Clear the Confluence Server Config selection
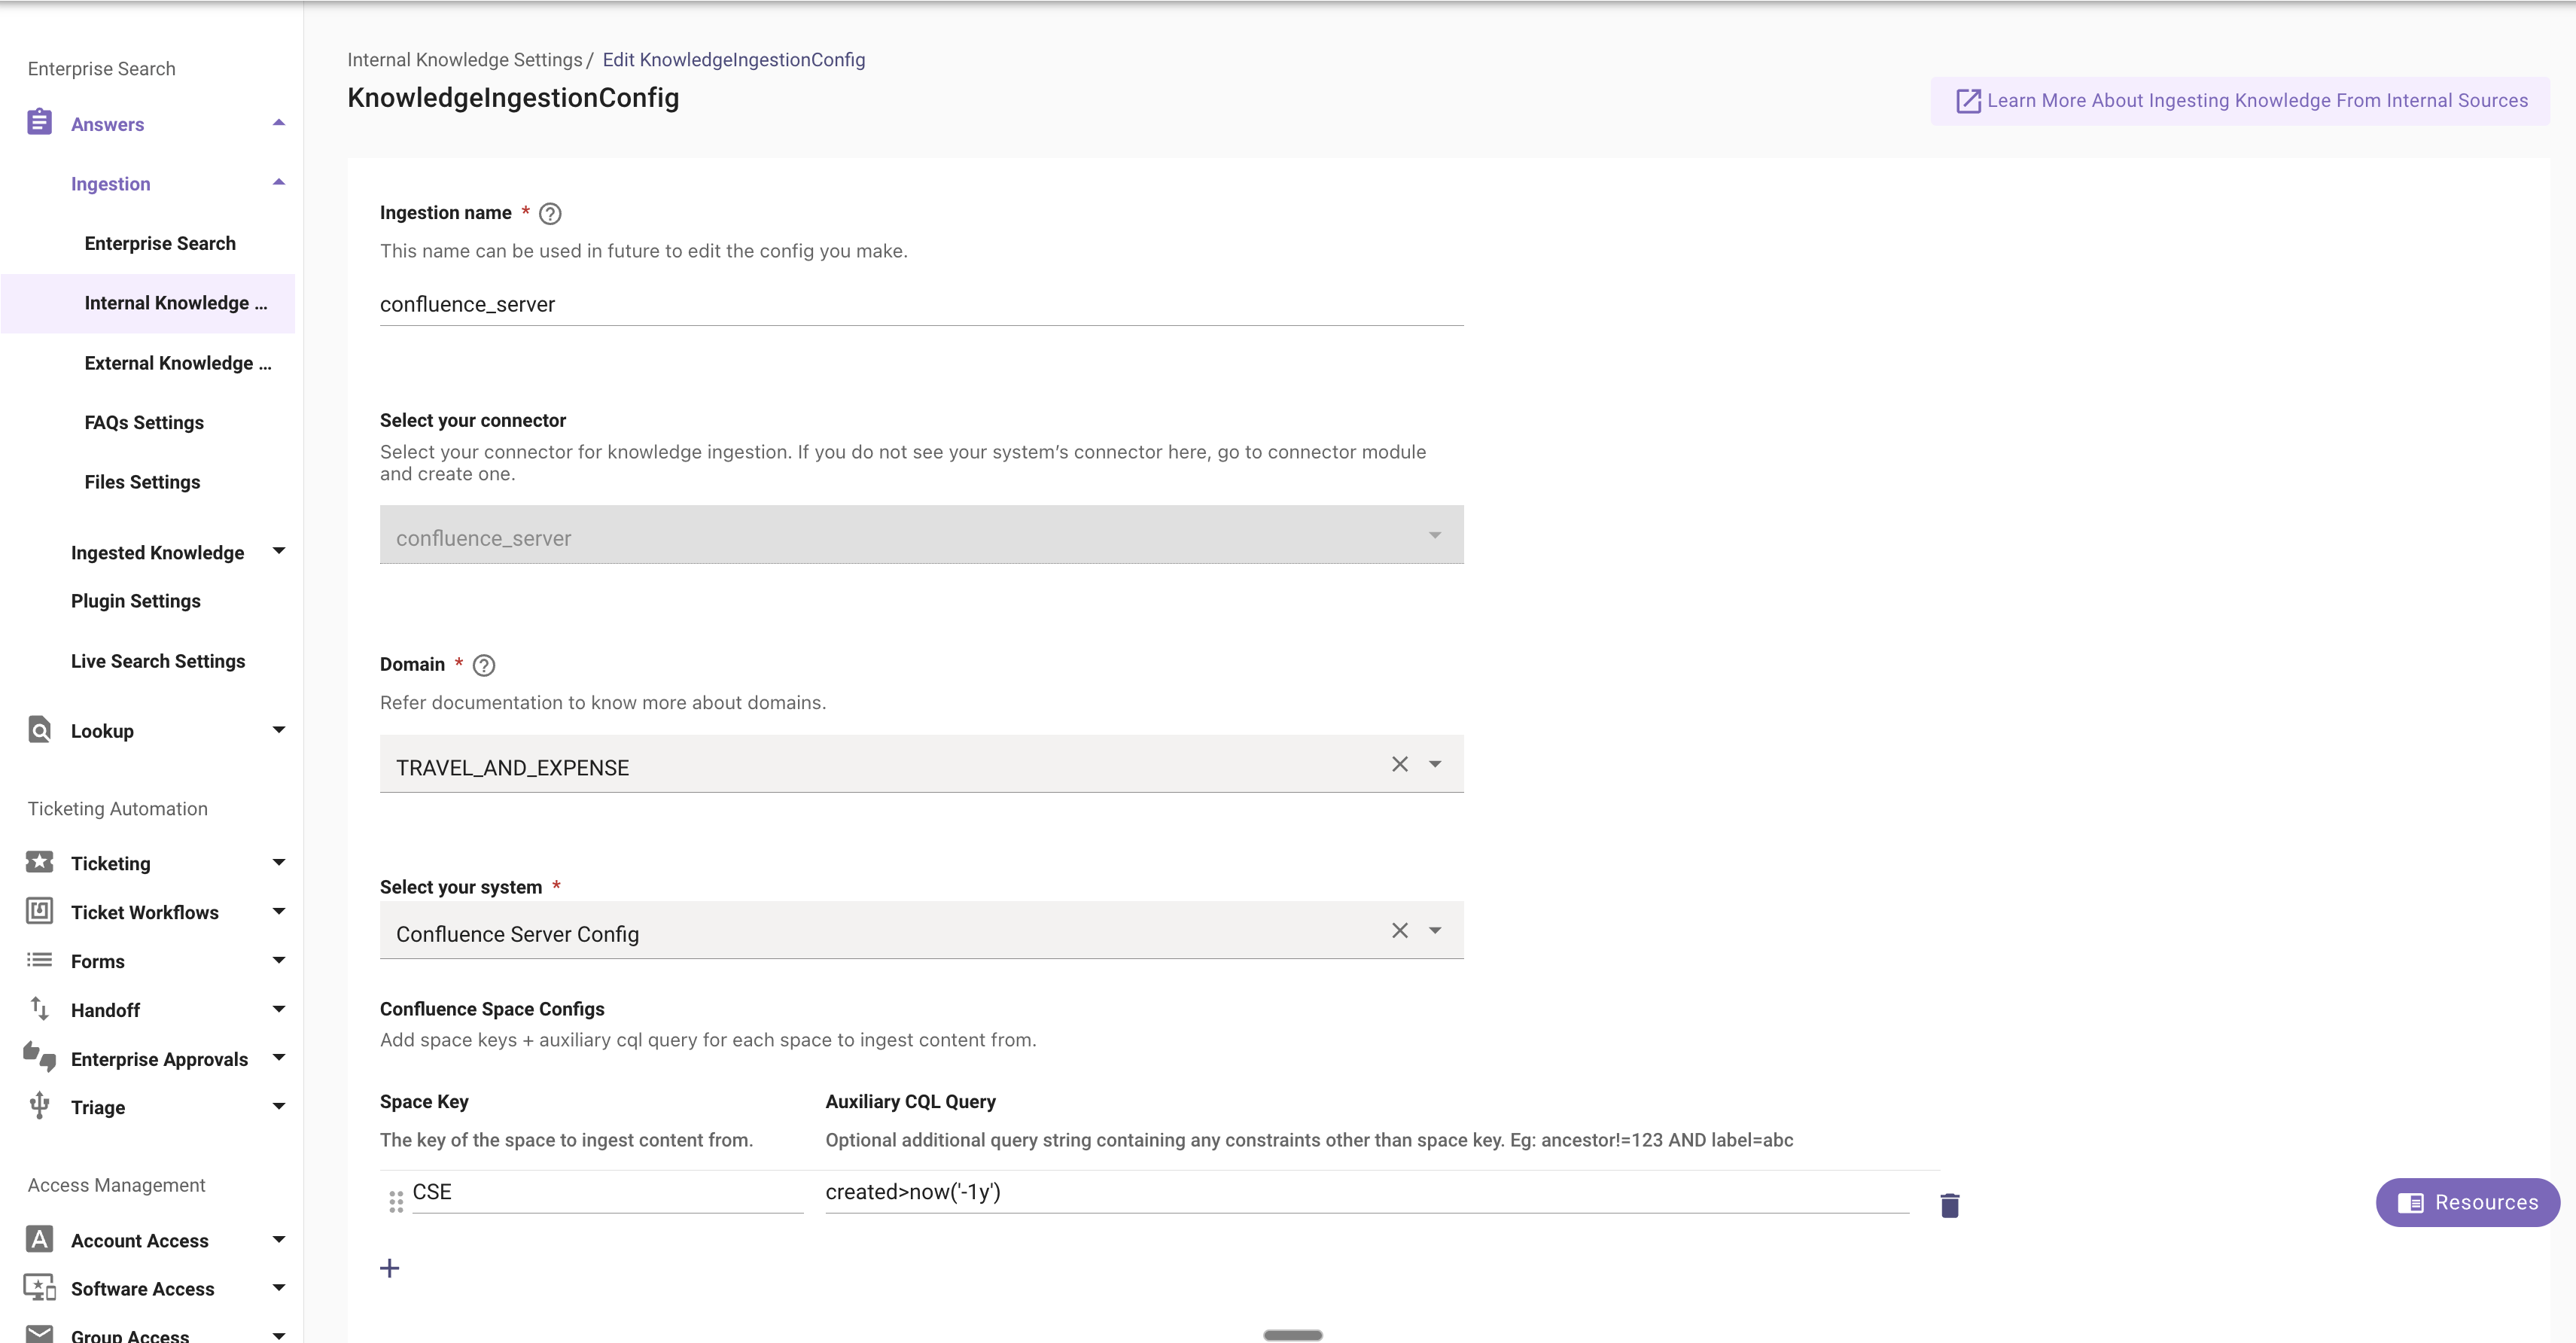2576x1343 pixels. click(1399, 930)
